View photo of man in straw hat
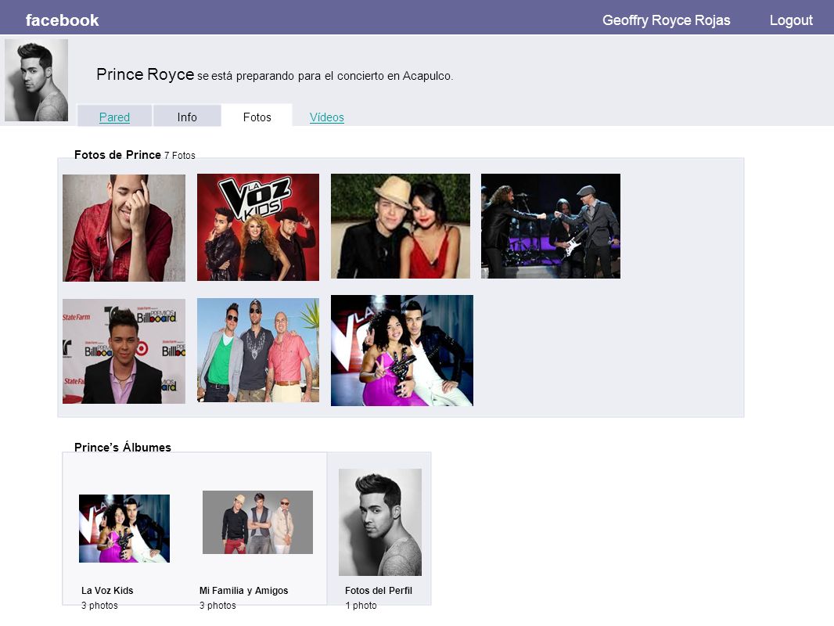 point(401,226)
